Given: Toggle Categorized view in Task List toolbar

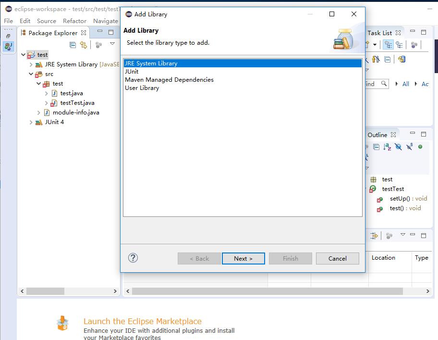Looking at the screenshot, I should (x=388, y=44).
